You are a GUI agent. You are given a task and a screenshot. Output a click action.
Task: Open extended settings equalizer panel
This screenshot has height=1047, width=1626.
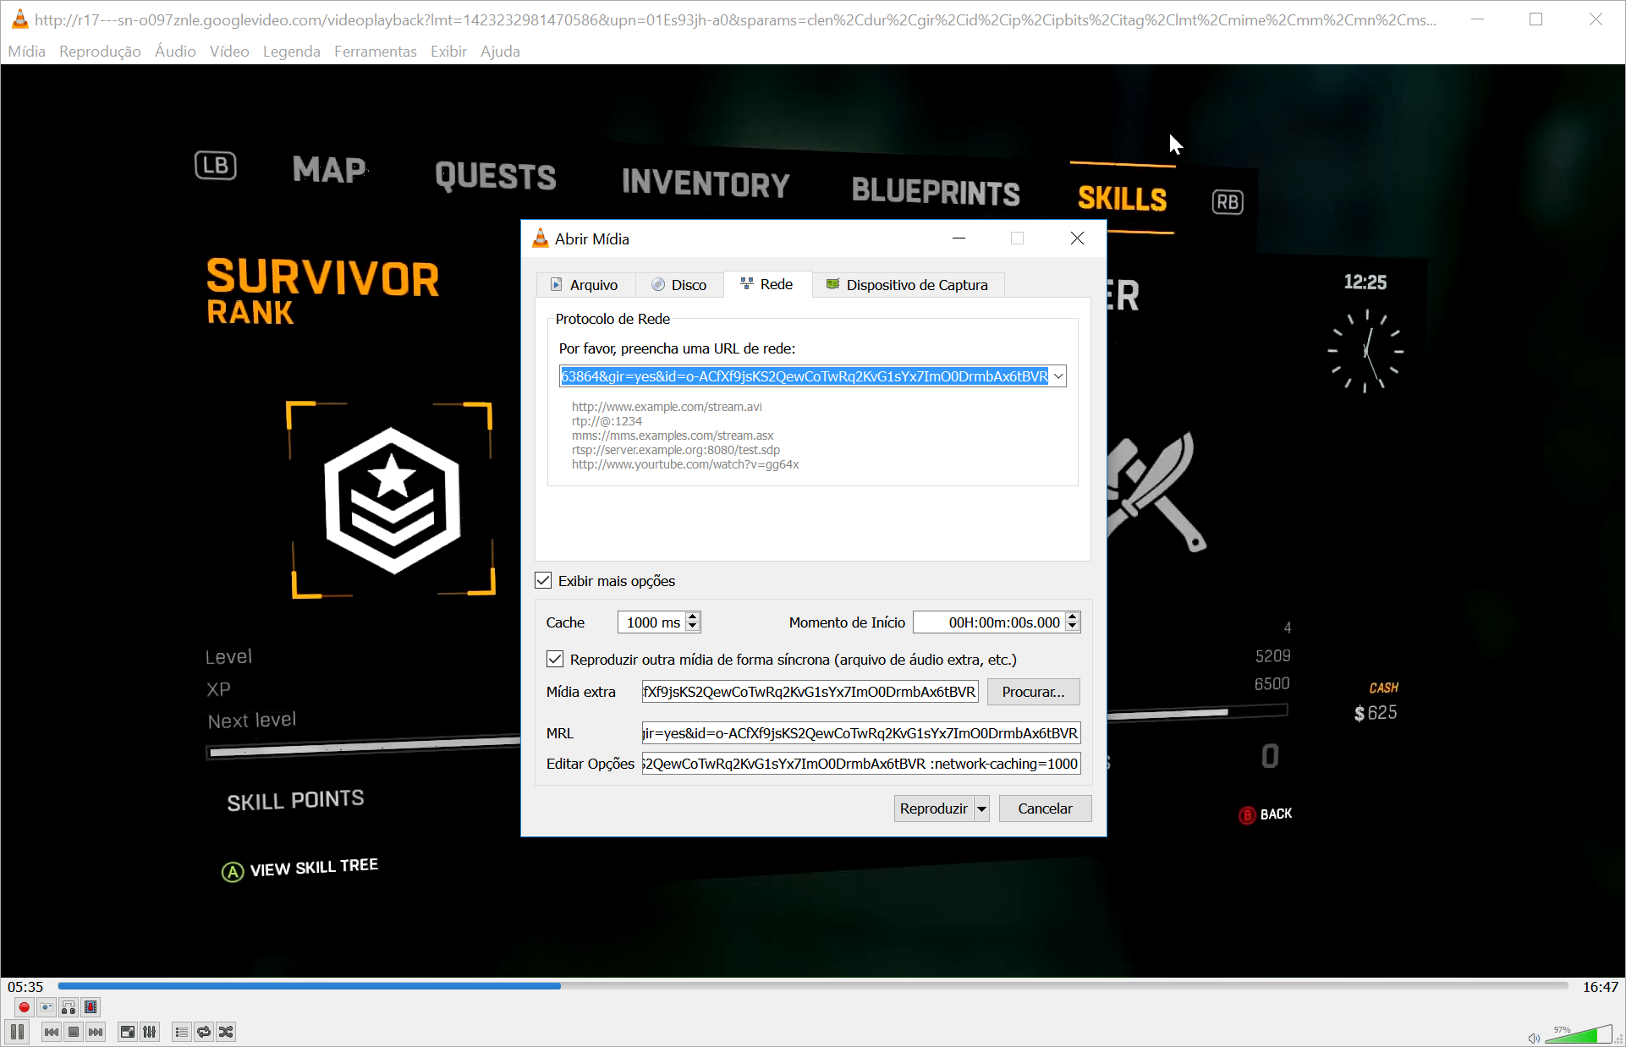click(x=150, y=1032)
